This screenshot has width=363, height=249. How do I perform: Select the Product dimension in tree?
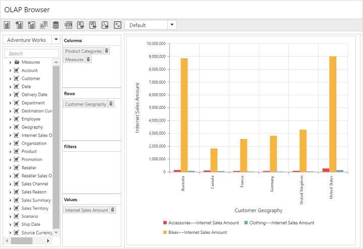29,151
